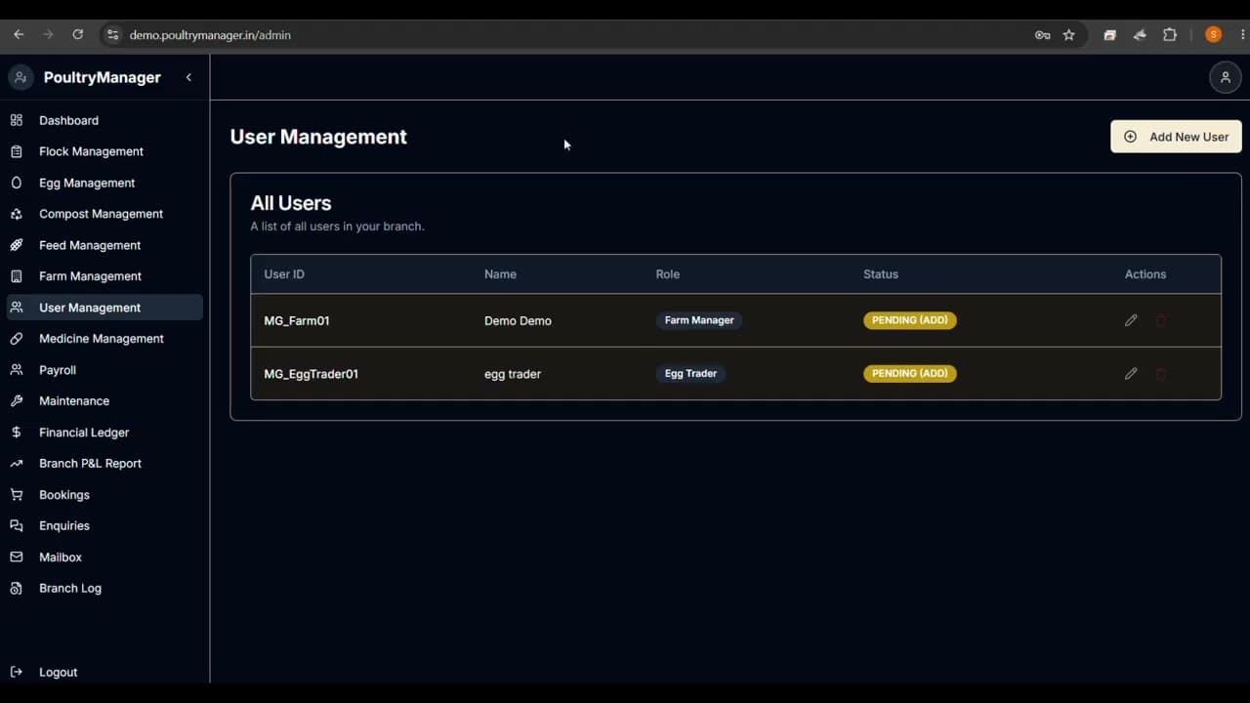This screenshot has height=703, width=1250.
Task: Click the Branch P&L Report trend icon
Action: (17, 464)
